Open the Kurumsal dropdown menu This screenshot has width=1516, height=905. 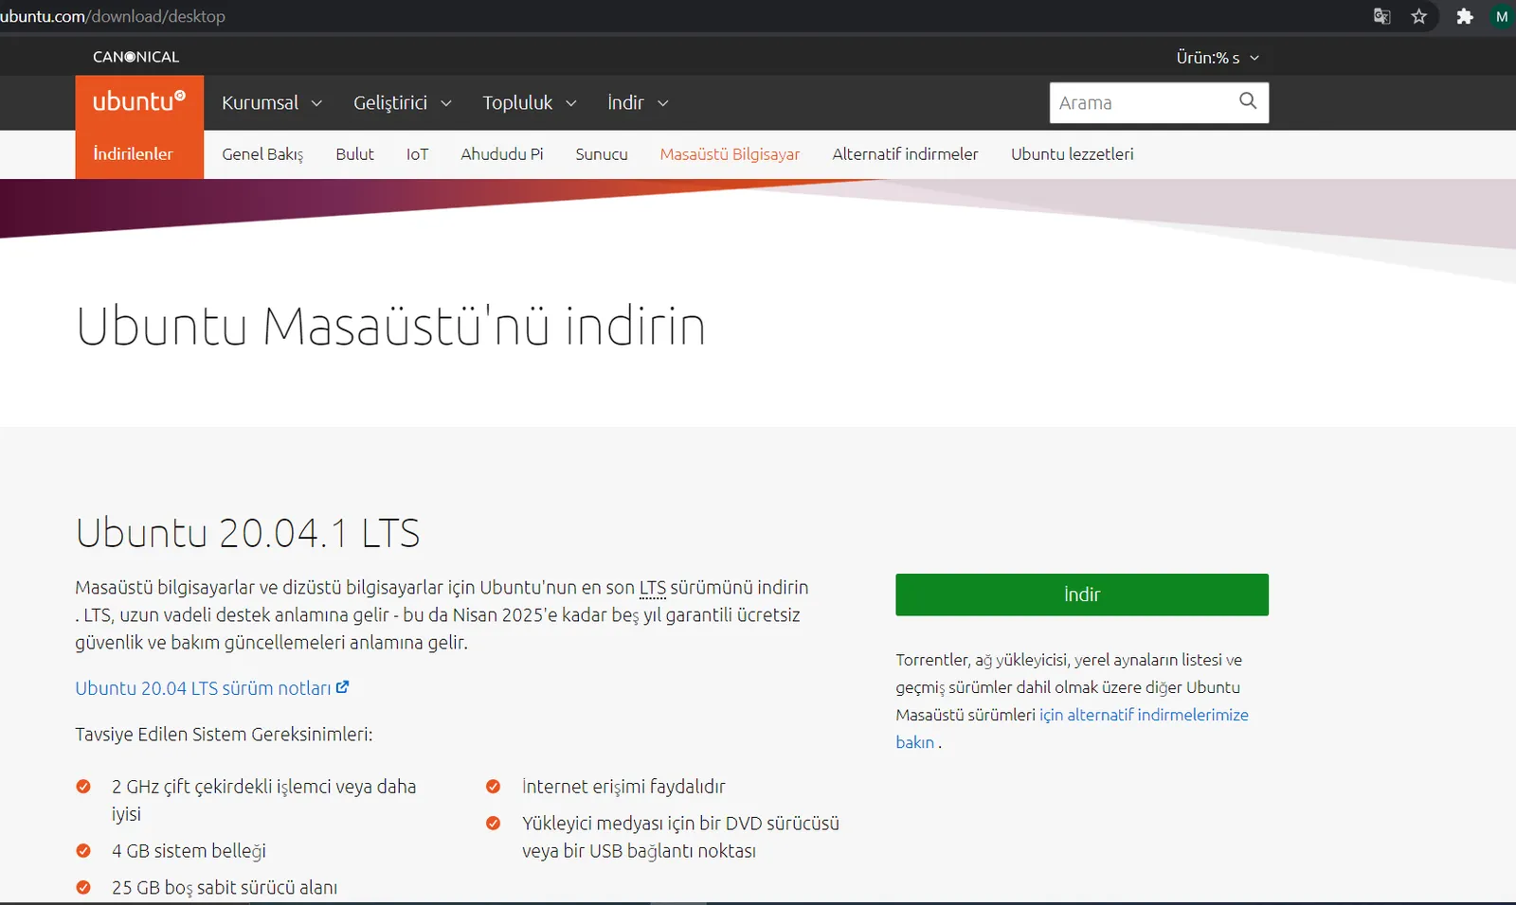click(272, 102)
